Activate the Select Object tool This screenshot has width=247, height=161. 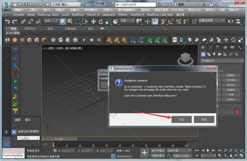(x=63, y=21)
